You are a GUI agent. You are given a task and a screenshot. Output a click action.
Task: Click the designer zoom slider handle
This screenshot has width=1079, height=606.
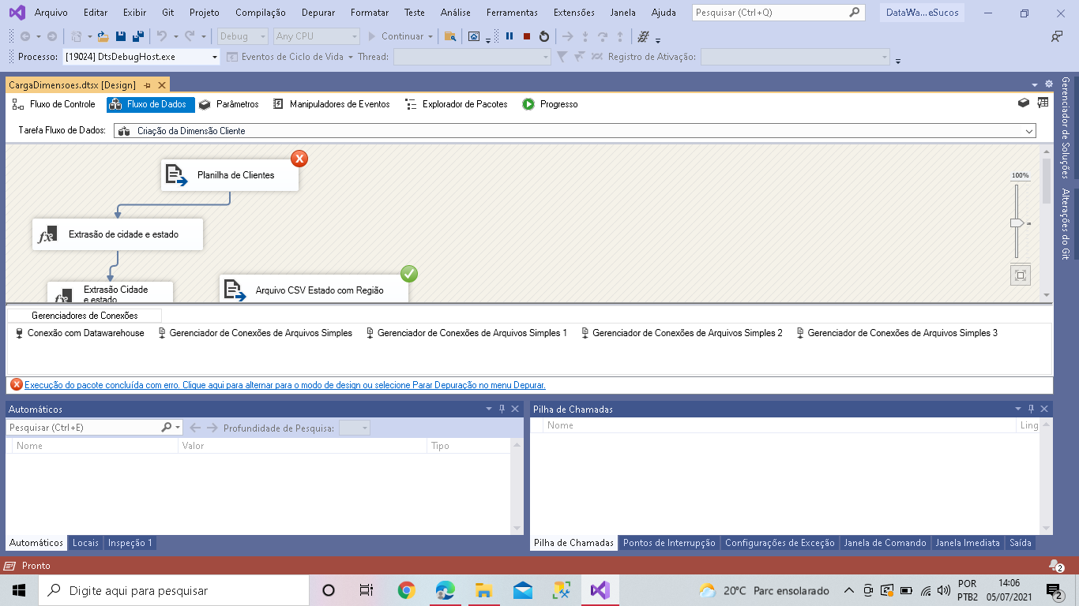1017,224
